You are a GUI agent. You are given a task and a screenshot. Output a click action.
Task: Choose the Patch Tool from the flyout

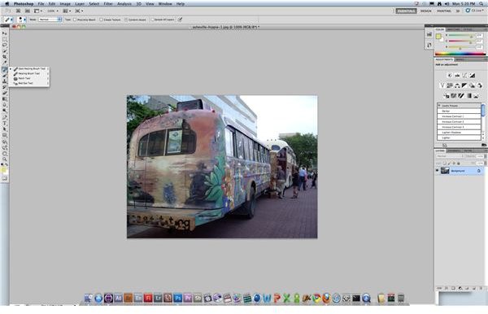tap(24, 78)
